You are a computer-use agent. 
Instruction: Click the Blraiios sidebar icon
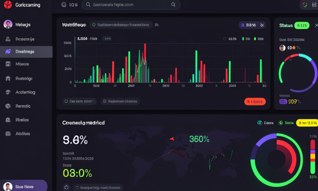pos(8,120)
